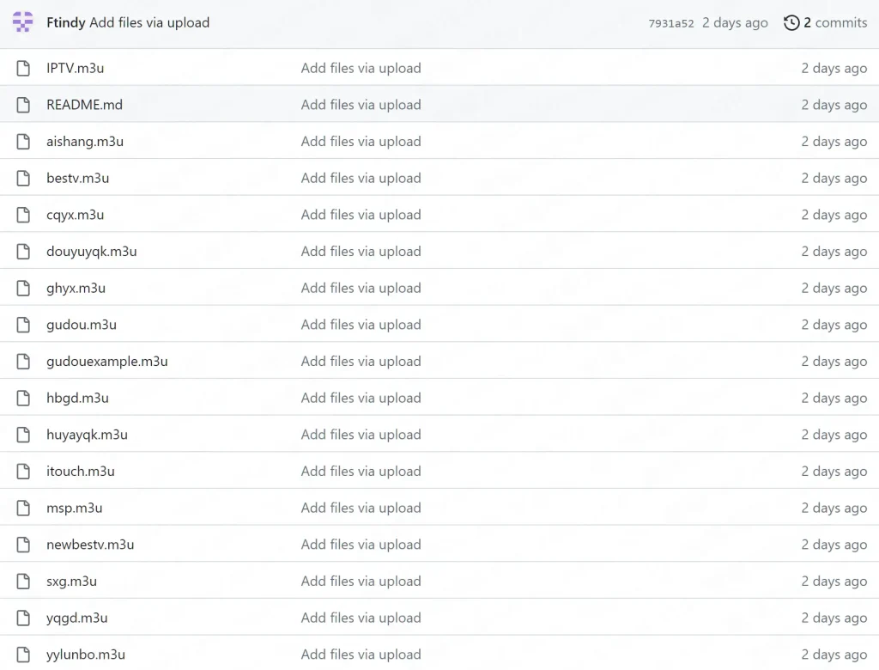Click the file icon beside yylunbo.m3u
Image resolution: width=879 pixels, height=670 pixels.
tap(23, 655)
